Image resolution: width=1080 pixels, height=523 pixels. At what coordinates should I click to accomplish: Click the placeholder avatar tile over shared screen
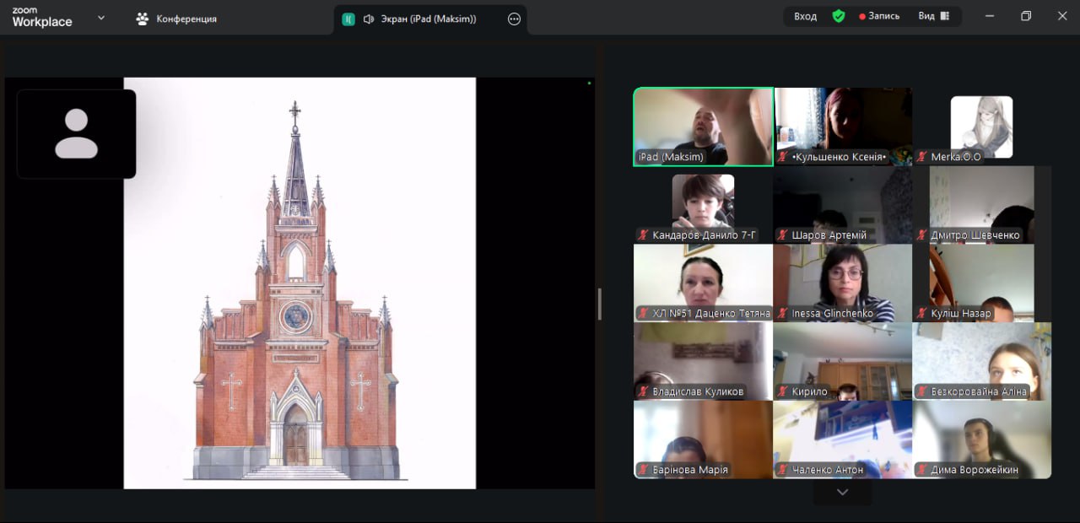(76, 134)
